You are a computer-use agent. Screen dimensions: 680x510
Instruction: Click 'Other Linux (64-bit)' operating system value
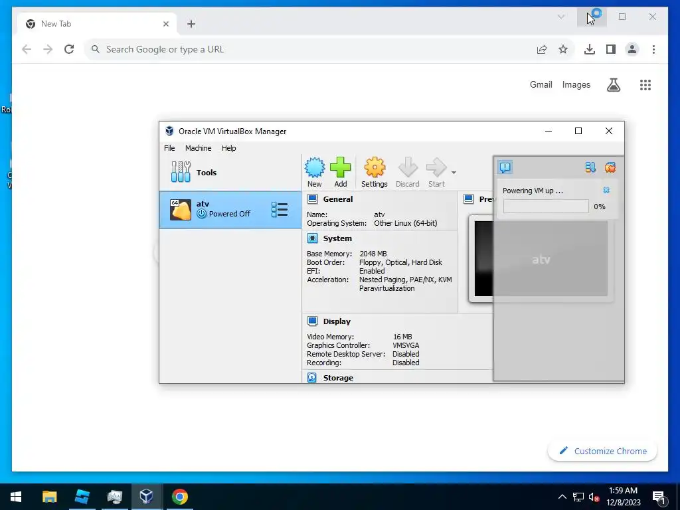pos(406,223)
